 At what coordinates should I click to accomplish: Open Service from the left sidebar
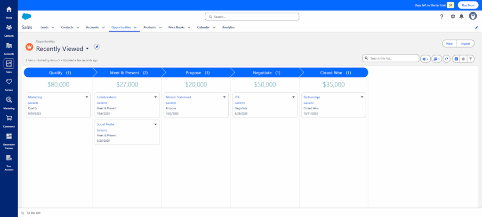9,83
